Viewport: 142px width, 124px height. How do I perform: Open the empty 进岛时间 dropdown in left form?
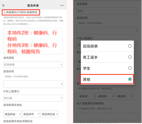(x=33, y=84)
